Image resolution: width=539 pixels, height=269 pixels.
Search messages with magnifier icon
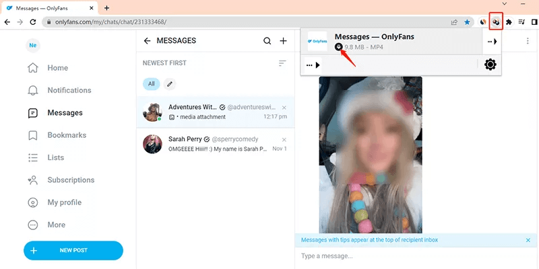click(x=267, y=41)
